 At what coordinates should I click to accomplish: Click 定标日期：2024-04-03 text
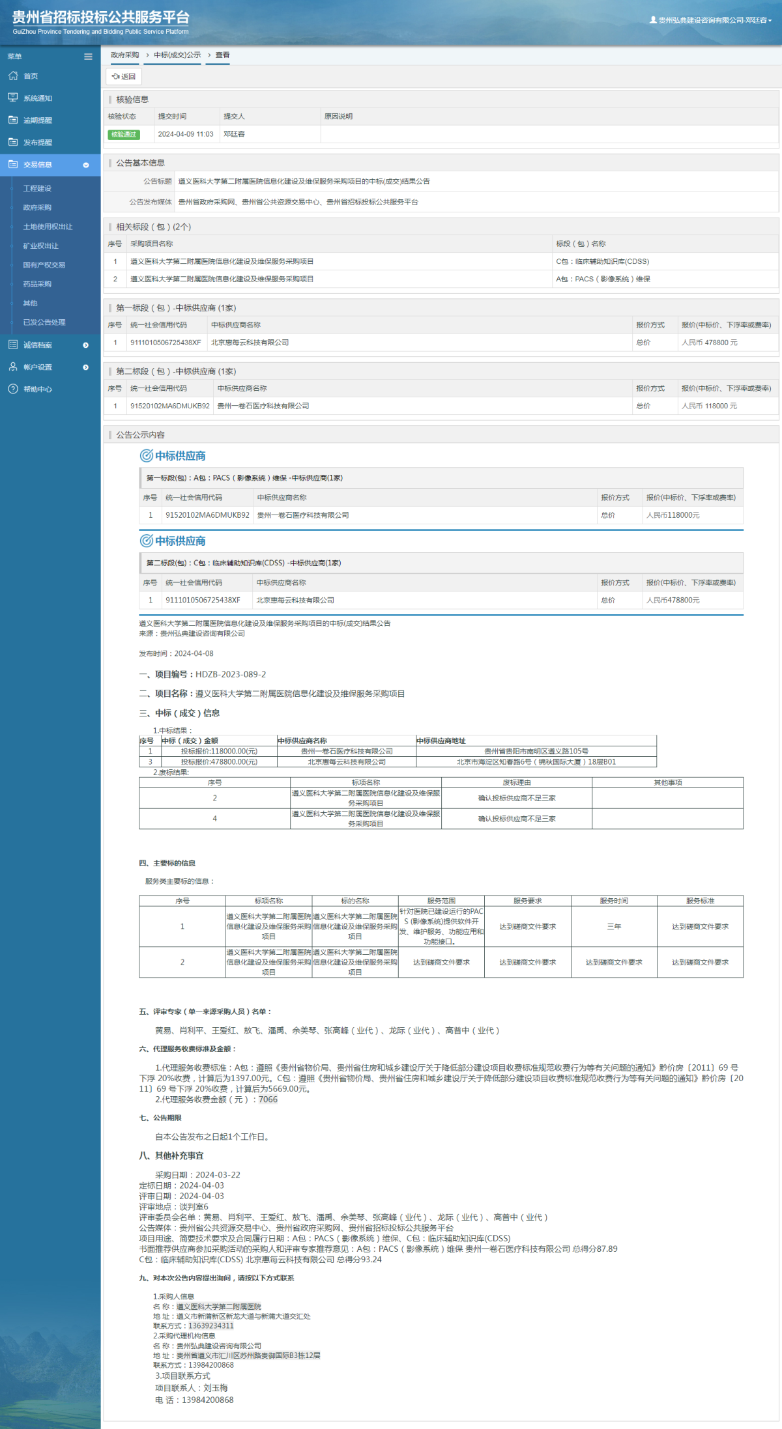pos(181,1185)
